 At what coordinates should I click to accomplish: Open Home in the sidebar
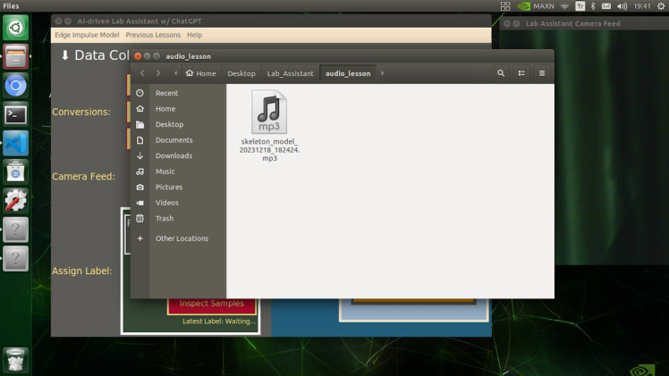point(165,109)
